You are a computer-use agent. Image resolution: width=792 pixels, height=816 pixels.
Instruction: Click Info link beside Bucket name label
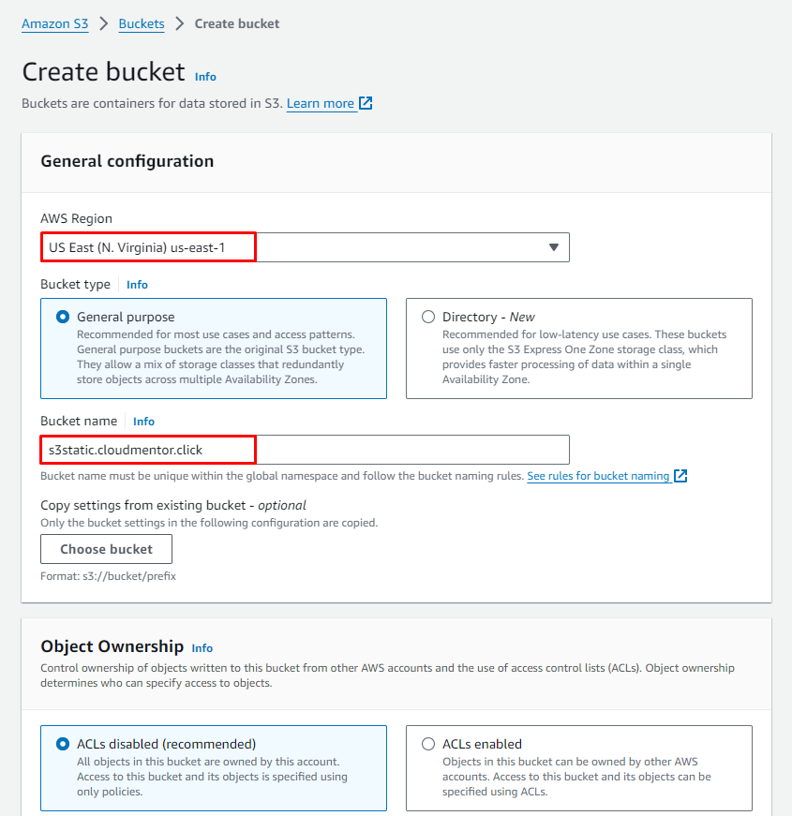click(x=143, y=422)
